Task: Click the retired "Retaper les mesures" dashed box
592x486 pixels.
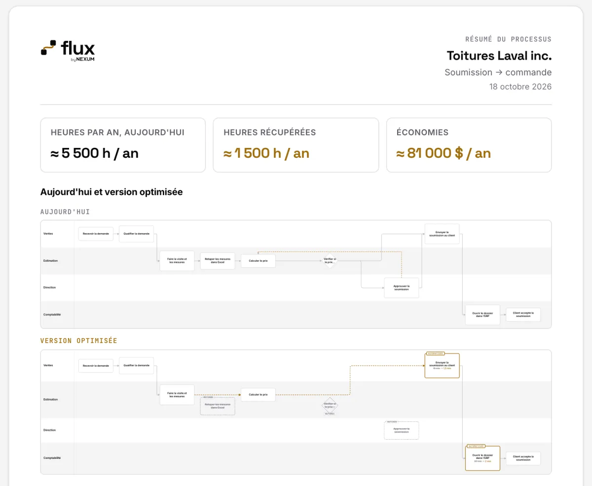Action: tap(218, 406)
